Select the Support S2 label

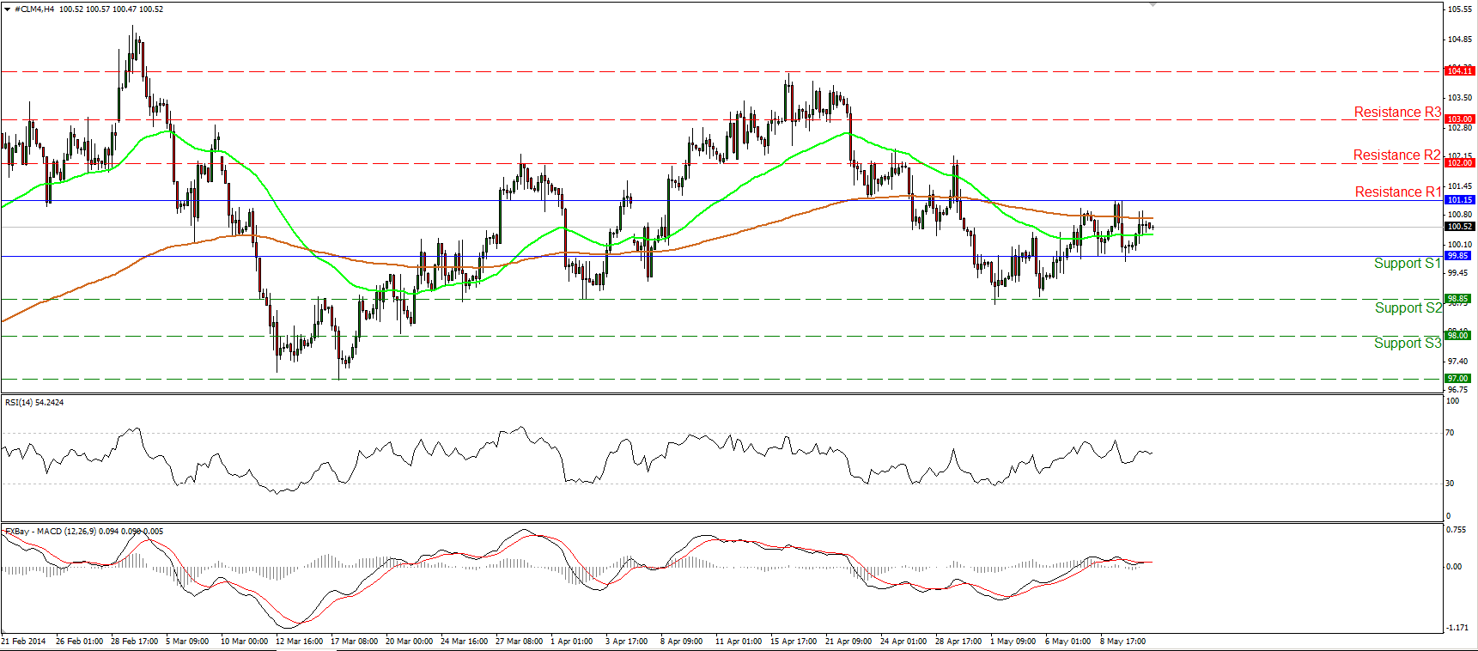click(1408, 308)
